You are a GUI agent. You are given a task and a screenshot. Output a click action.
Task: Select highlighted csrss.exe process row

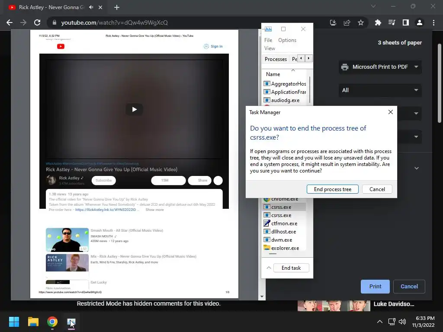[284, 207]
